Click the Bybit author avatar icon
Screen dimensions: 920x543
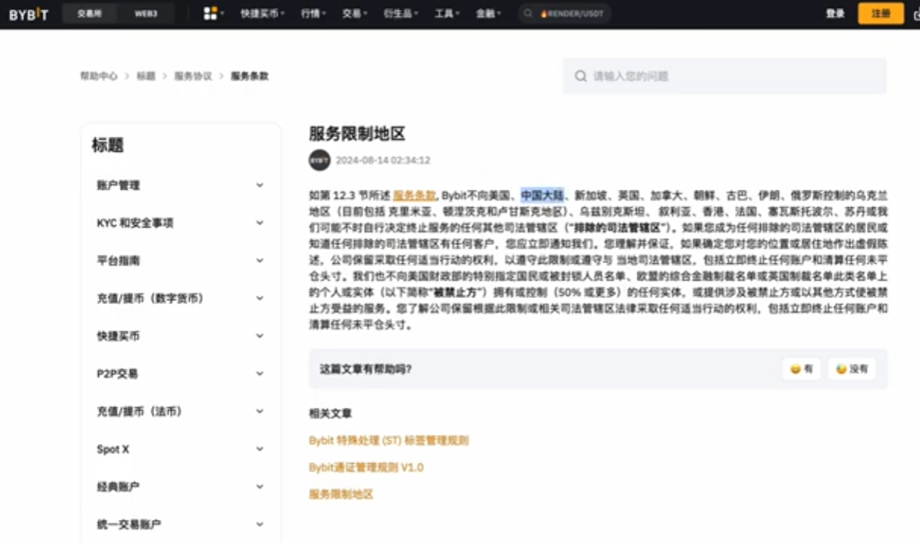(x=319, y=160)
